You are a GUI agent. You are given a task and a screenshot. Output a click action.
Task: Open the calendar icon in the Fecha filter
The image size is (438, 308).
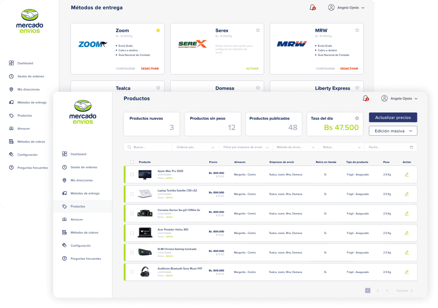[x=411, y=147]
